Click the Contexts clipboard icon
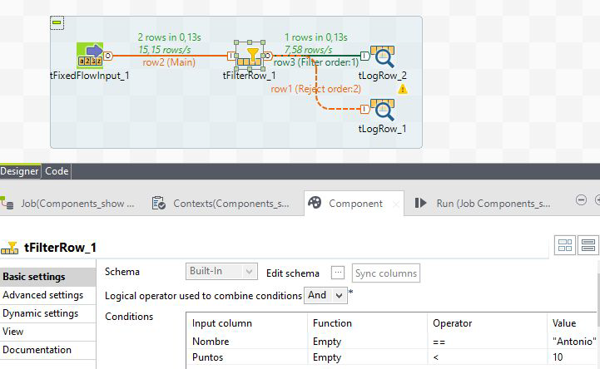 click(158, 203)
